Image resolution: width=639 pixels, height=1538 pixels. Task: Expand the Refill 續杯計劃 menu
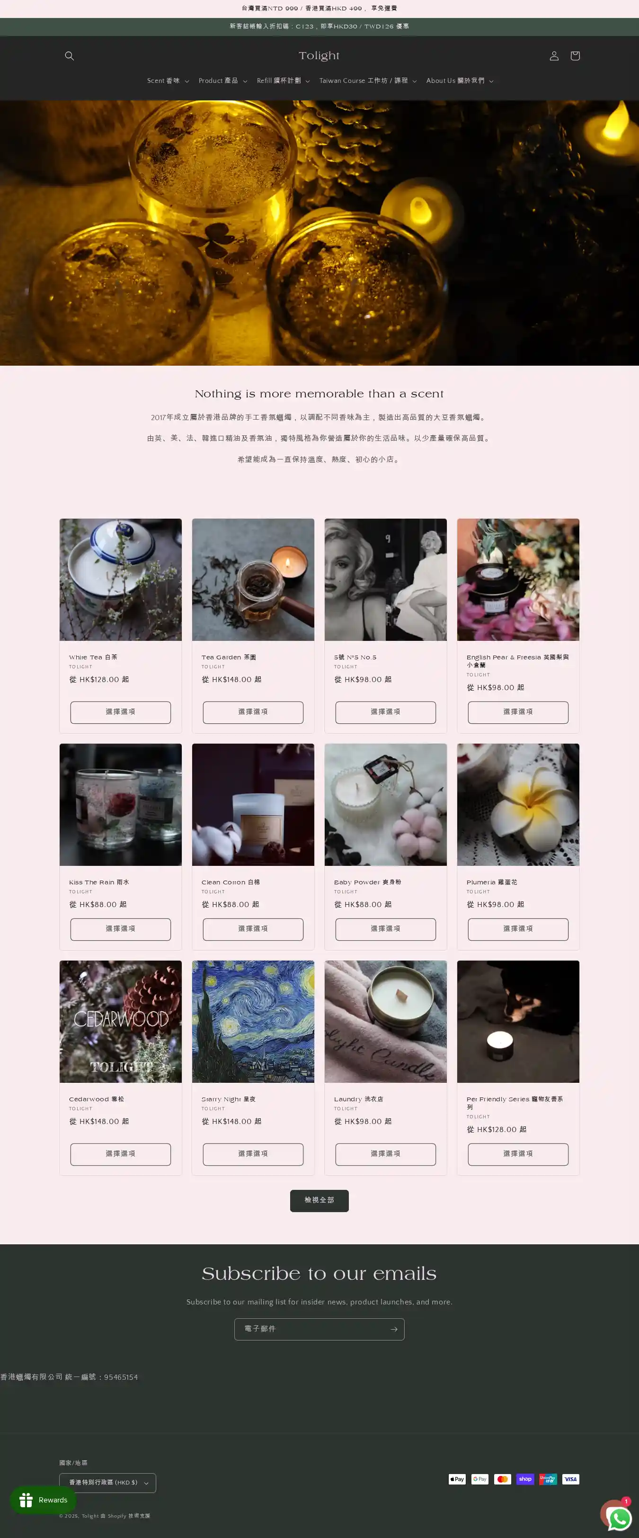click(x=283, y=81)
